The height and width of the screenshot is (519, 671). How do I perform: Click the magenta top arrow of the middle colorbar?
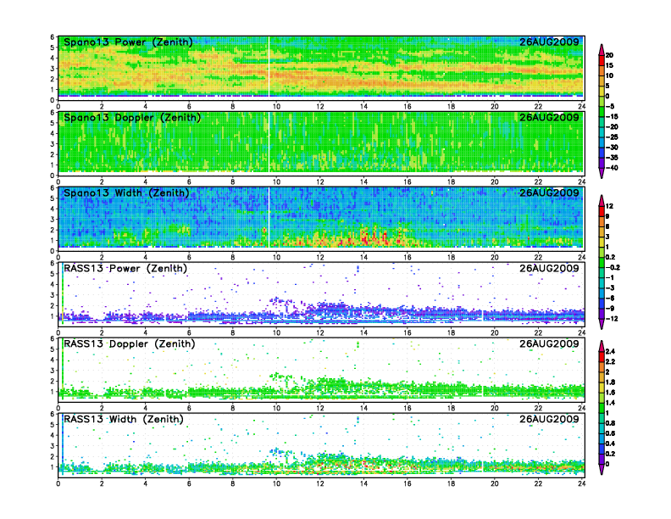(x=602, y=200)
